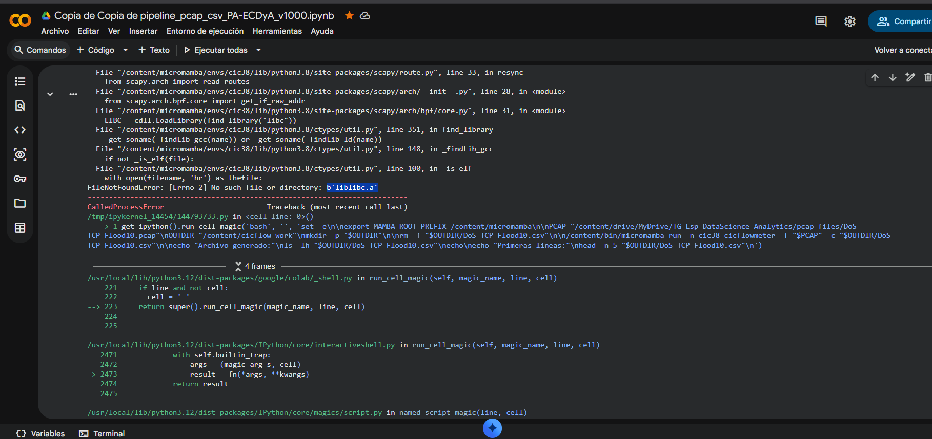
Task: Open the Código dropdown arrow
Action: point(125,50)
